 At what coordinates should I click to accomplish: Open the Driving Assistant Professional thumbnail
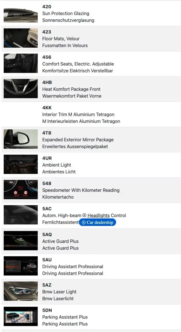[20, 266]
